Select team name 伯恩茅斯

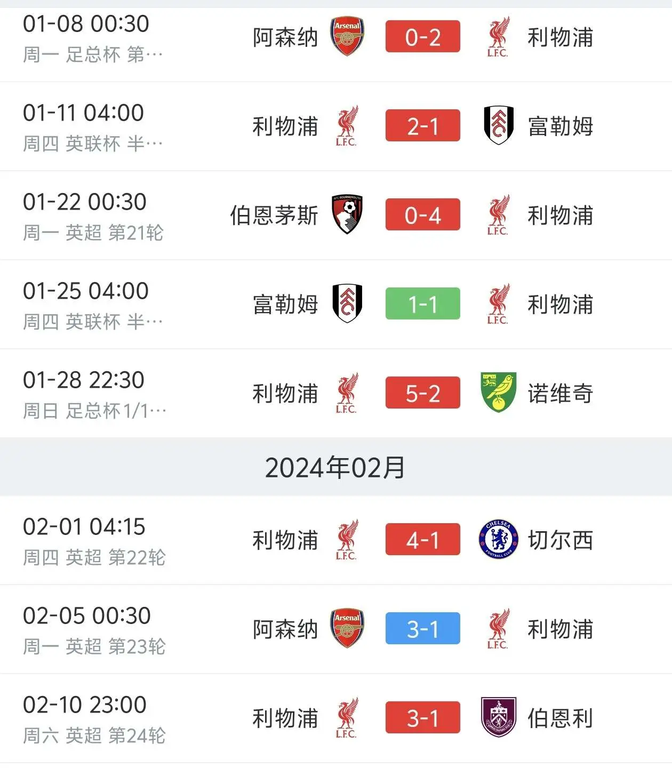tap(274, 215)
